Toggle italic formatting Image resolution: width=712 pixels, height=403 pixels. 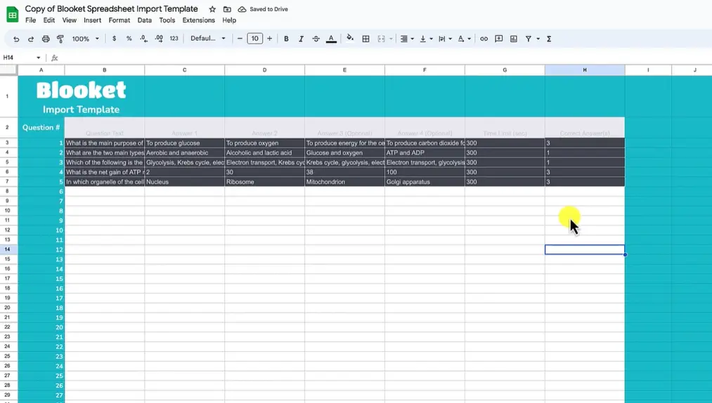tap(301, 39)
